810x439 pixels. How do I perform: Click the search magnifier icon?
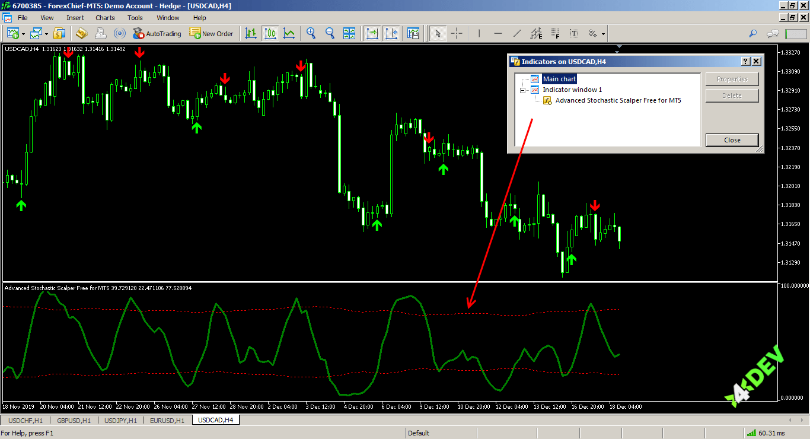pyautogui.click(x=753, y=33)
